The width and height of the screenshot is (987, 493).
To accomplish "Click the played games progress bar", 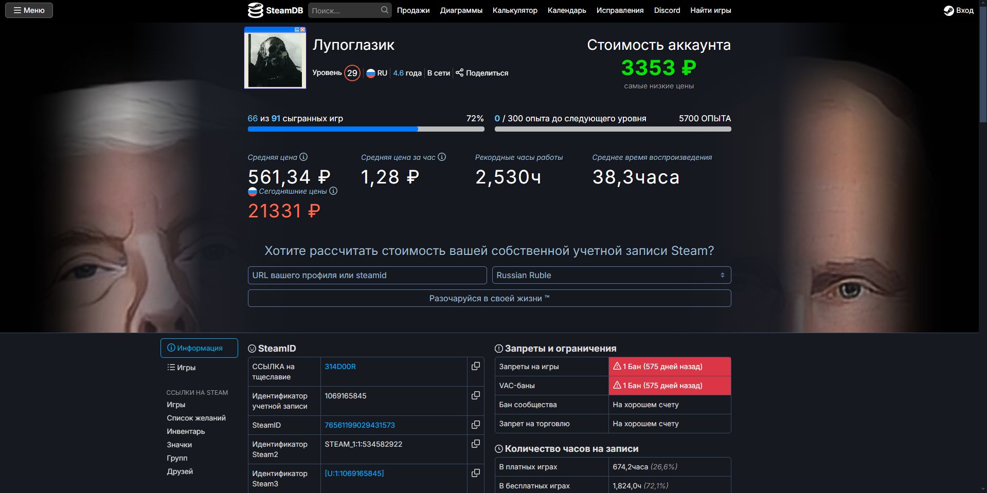I will [366, 129].
